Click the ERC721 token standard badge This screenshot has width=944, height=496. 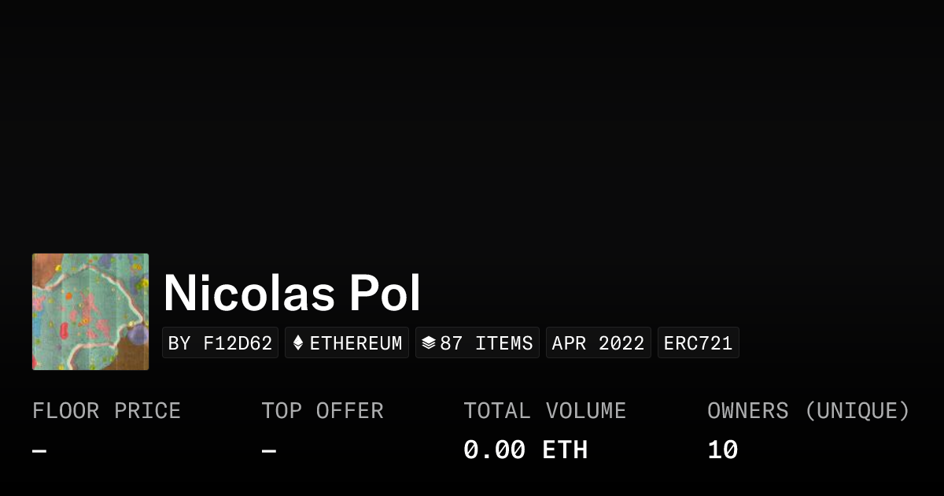698,343
